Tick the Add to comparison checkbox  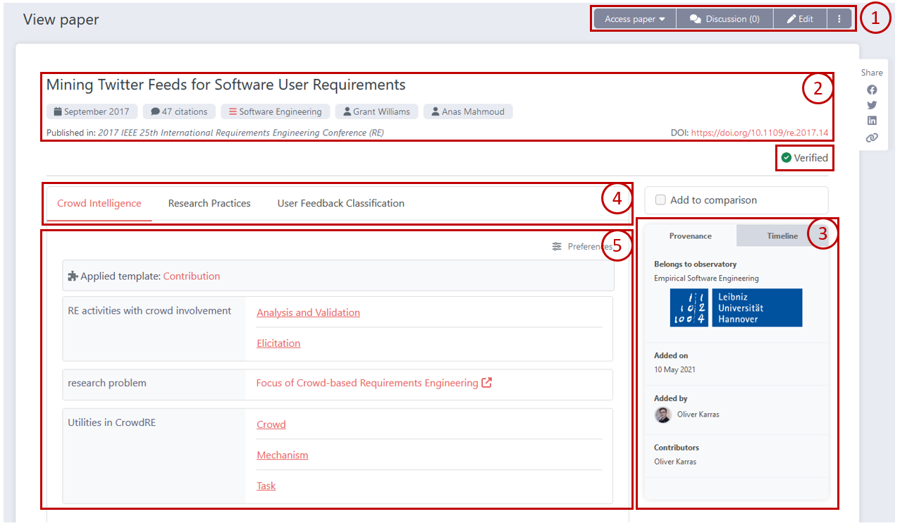tap(660, 200)
